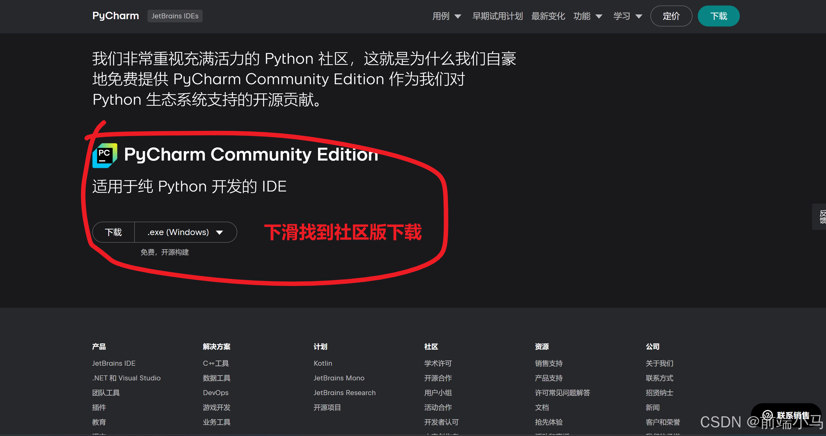This screenshot has width=826, height=436.
Task: Open 活动合作 footer link
Action: click(438, 407)
